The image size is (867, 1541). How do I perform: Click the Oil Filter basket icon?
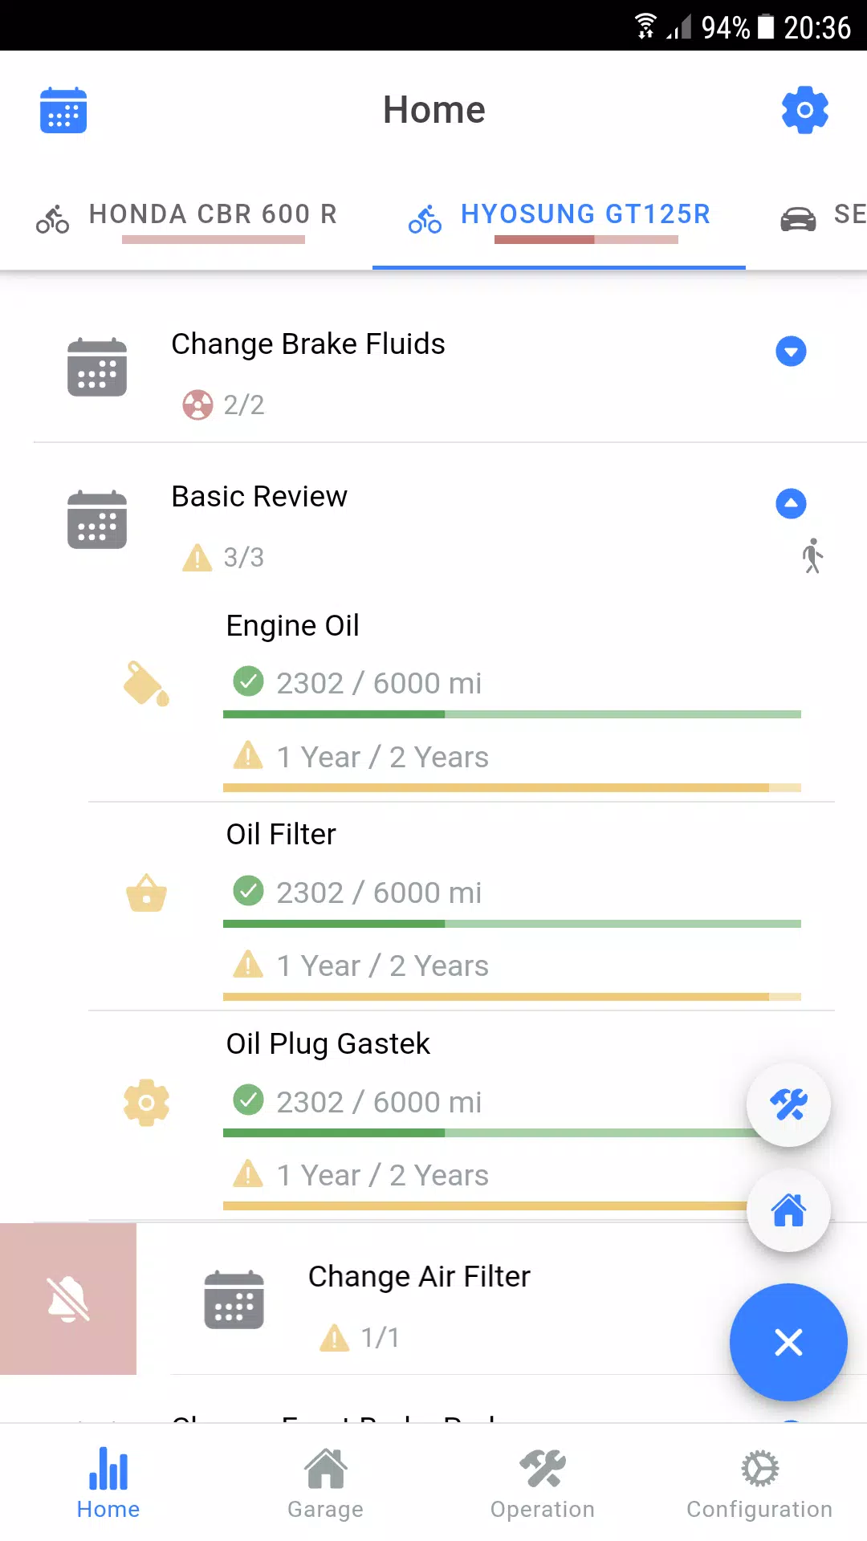click(x=146, y=892)
